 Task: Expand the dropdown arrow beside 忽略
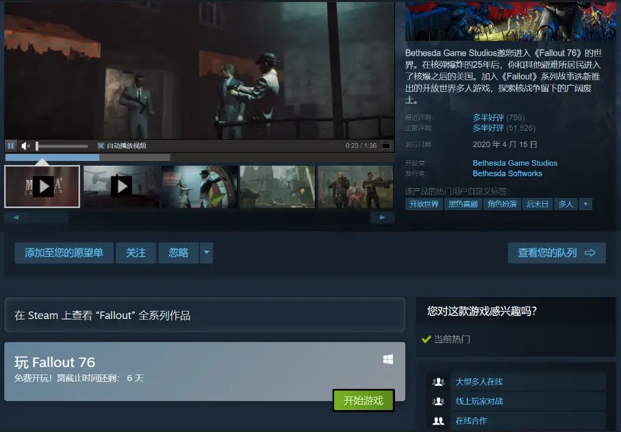tap(206, 253)
